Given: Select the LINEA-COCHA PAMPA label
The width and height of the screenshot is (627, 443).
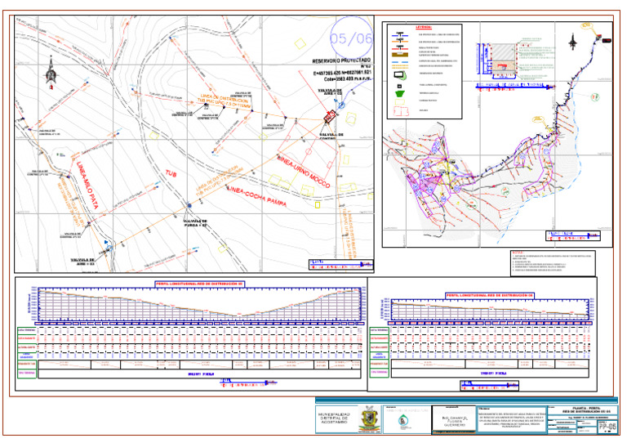Looking at the screenshot, I should (256, 196).
